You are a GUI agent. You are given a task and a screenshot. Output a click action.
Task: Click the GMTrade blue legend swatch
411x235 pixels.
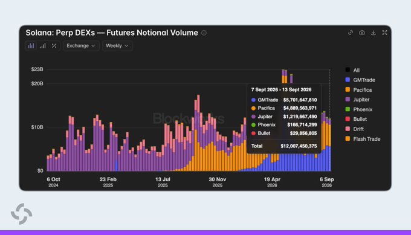pyautogui.click(x=348, y=80)
